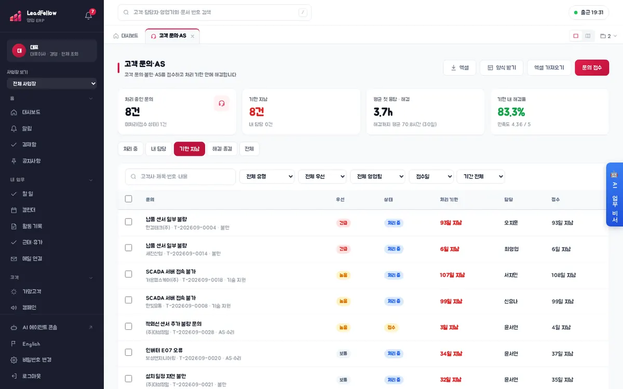
Task: Click the 출근 19:31 status button
Action: click(x=589, y=12)
